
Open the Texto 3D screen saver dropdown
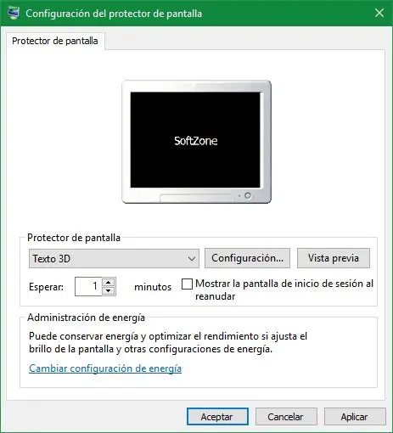coord(114,258)
